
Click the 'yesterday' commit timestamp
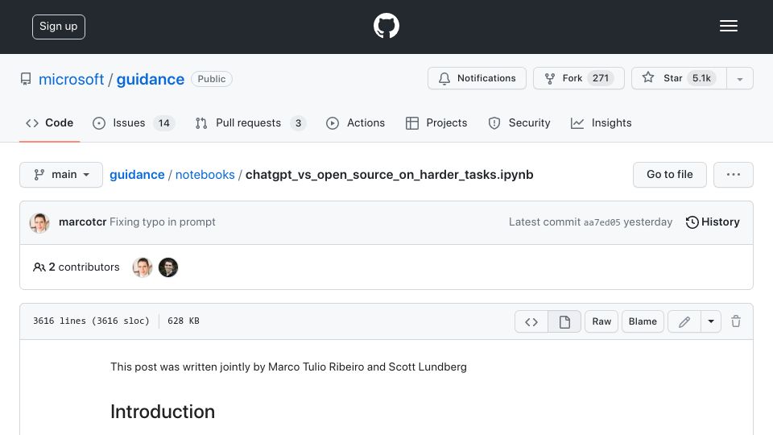[647, 222]
